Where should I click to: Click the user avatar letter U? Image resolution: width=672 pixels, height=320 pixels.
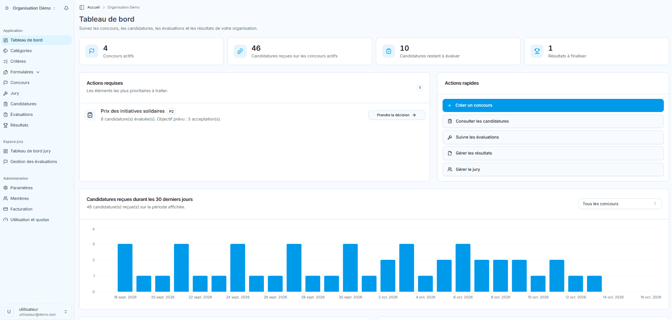point(9,311)
